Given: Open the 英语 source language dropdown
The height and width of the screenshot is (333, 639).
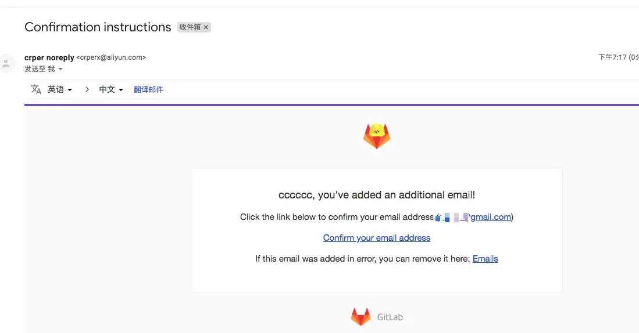Looking at the screenshot, I should [60, 89].
